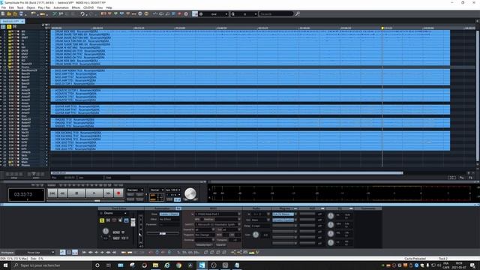This screenshot has height=270, width=480.
Task: Close the open project tab
Action: (22, 22)
